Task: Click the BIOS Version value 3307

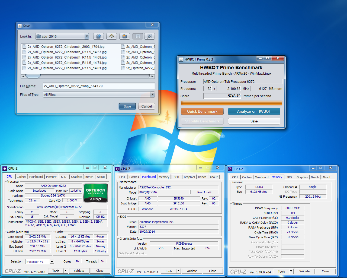Action: [x=179, y=227]
